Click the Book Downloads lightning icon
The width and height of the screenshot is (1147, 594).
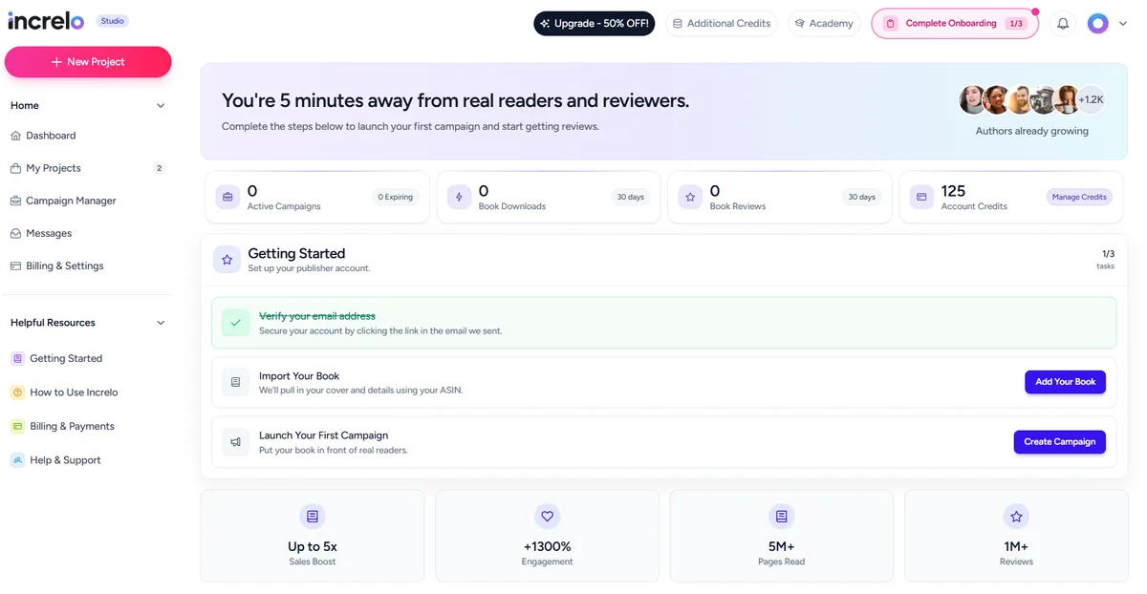(x=458, y=197)
